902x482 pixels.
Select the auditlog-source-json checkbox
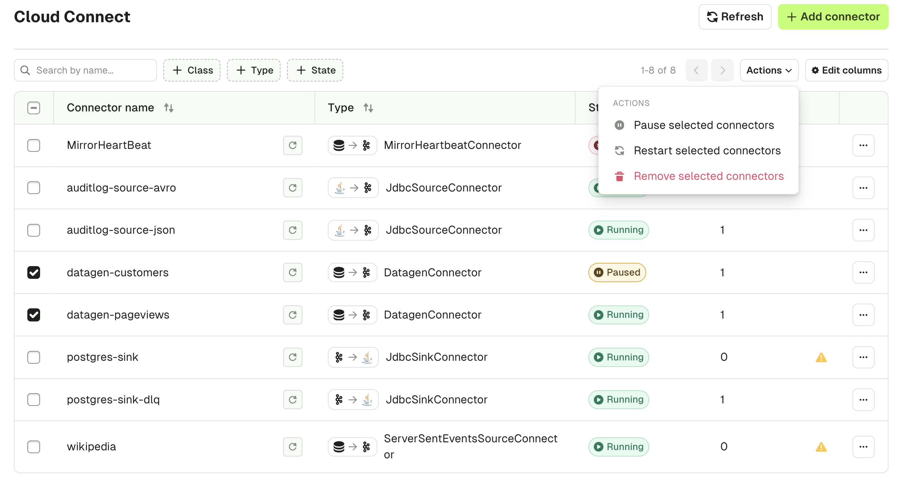click(x=34, y=230)
